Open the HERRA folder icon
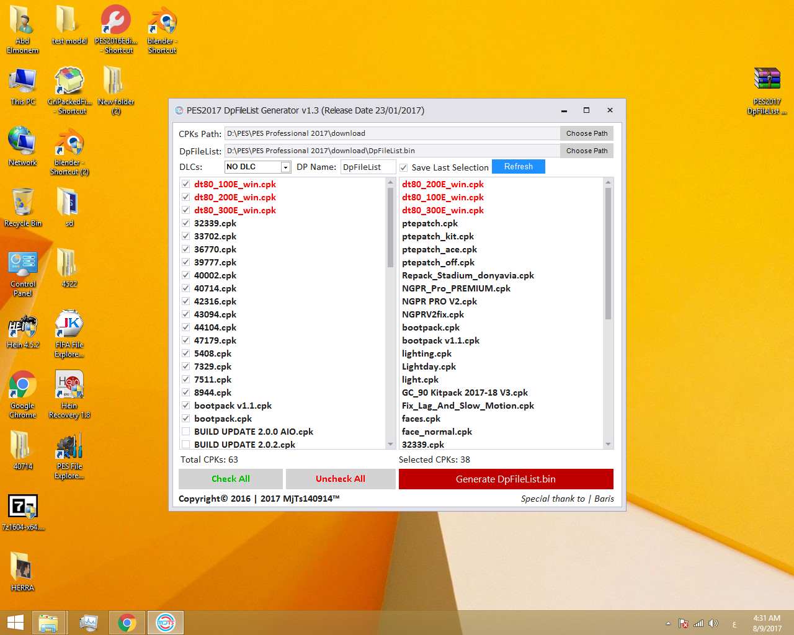 click(x=22, y=572)
